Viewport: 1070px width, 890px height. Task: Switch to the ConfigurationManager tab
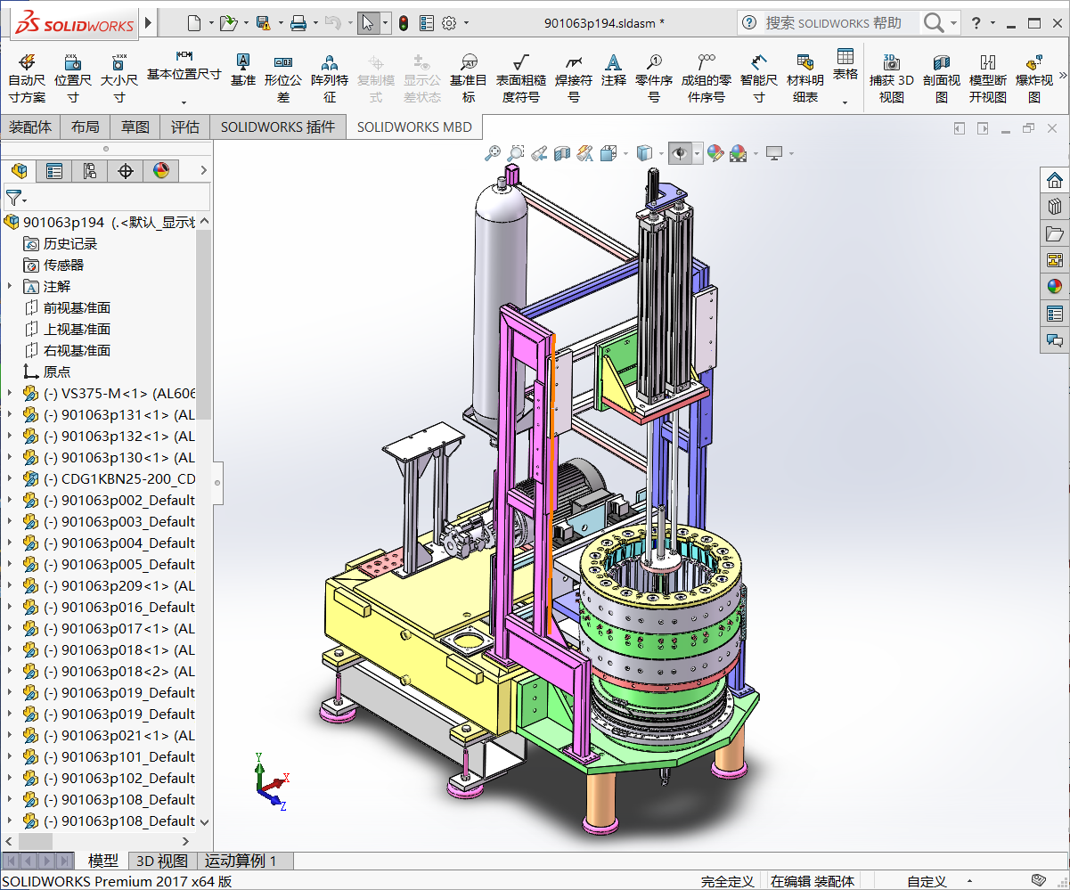click(89, 170)
